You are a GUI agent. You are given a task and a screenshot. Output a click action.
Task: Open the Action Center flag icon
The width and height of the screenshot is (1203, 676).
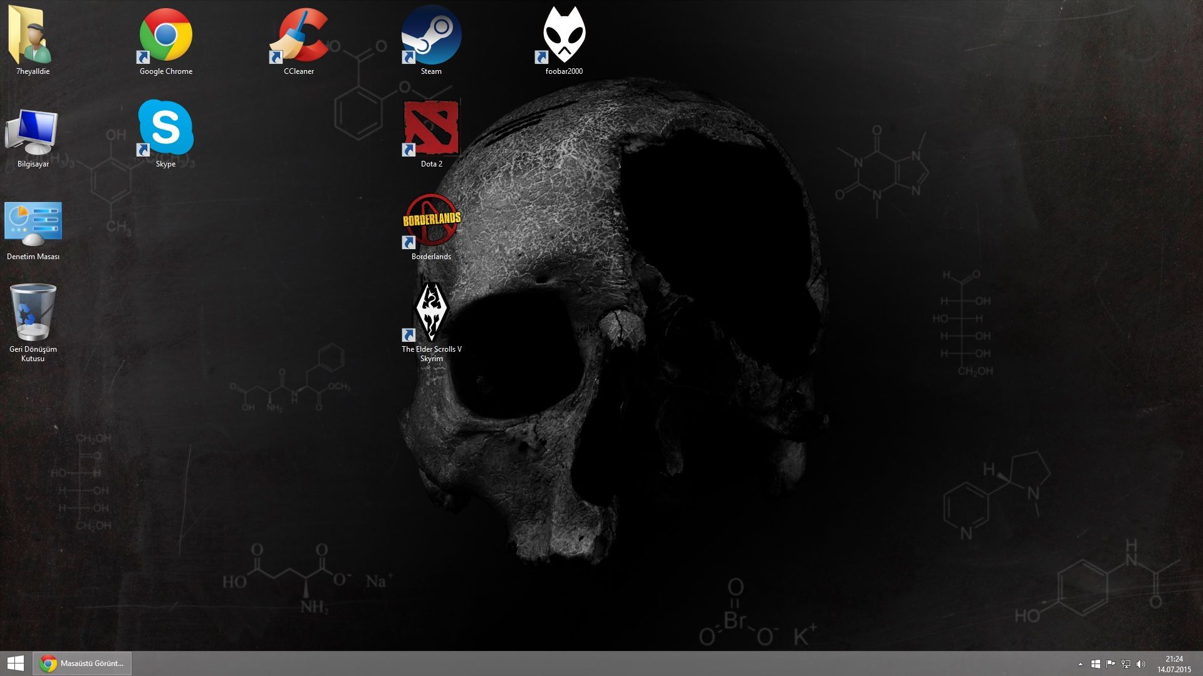pos(1110,664)
